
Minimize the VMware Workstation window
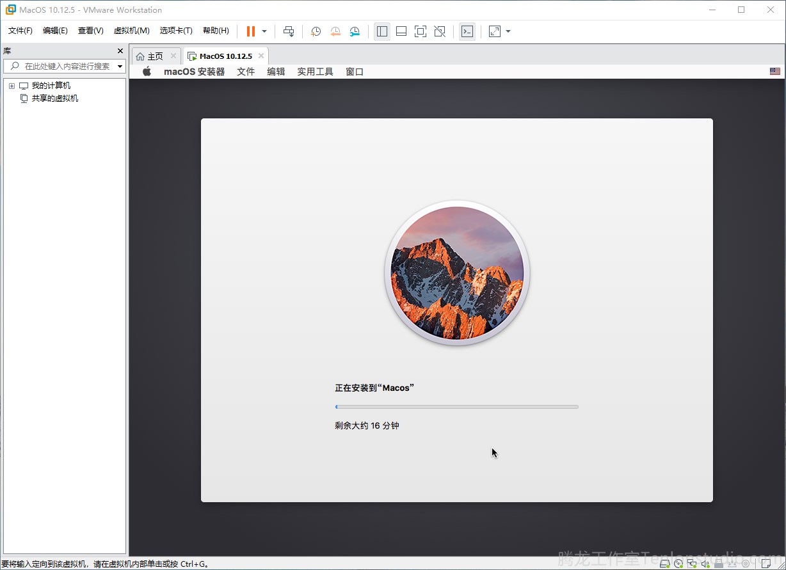pyautogui.click(x=712, y=10)
